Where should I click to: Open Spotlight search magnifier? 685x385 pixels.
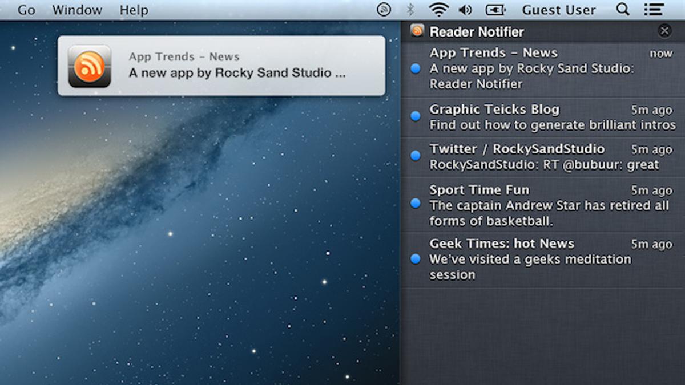pyautogui.click(x=623, y=10)
